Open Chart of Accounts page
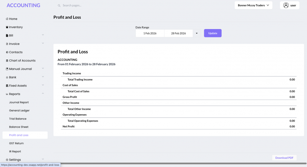The width and height of the screenshot is (307, 167). [22, 61]
